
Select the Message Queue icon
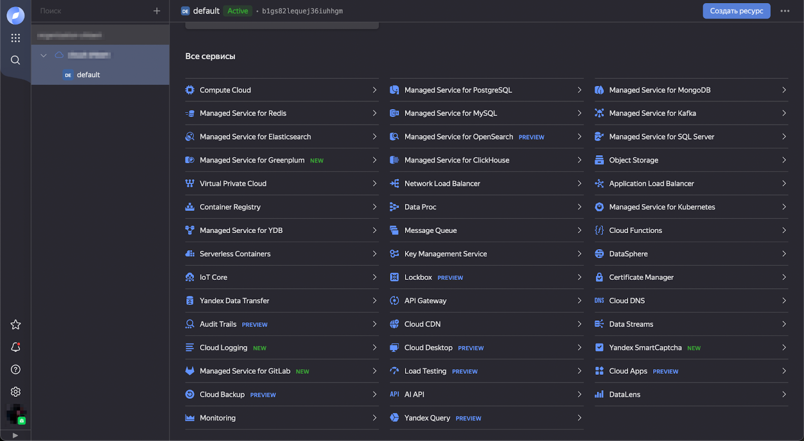coord(394,231)
